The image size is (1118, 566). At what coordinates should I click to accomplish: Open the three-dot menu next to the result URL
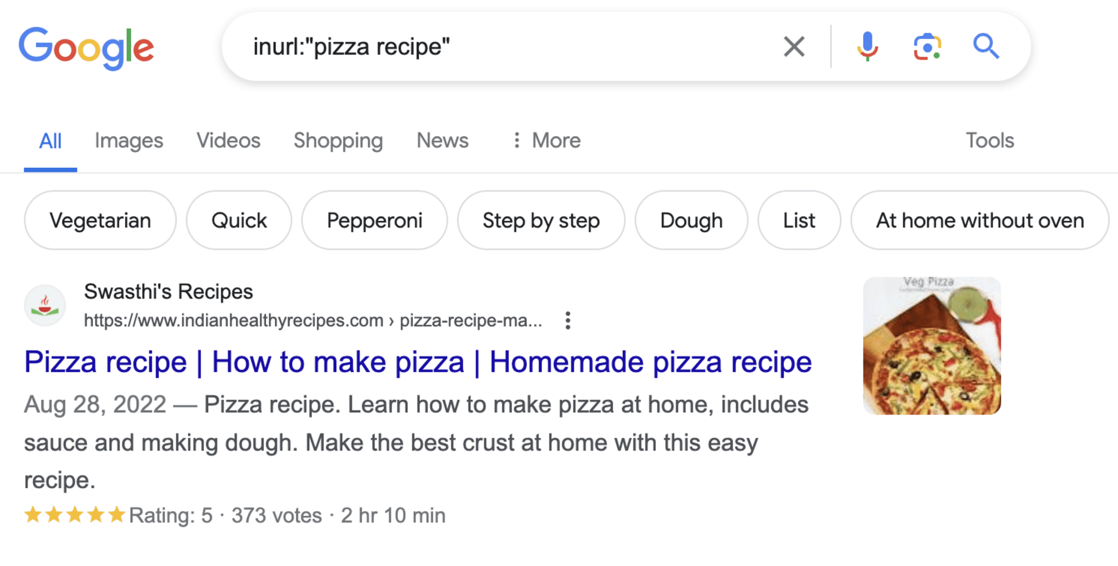tap(567, 320)
